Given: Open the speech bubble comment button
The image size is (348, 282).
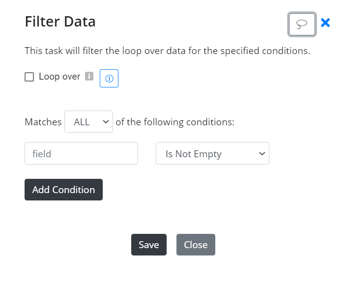Looking at the screenshot, I should click(302, 24).
